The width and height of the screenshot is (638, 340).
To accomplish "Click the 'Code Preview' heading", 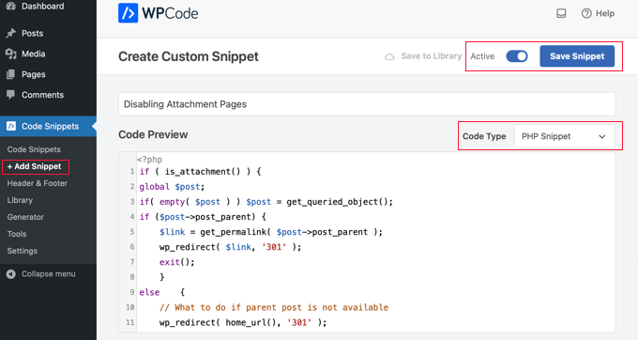I will (x=153, y=134).
